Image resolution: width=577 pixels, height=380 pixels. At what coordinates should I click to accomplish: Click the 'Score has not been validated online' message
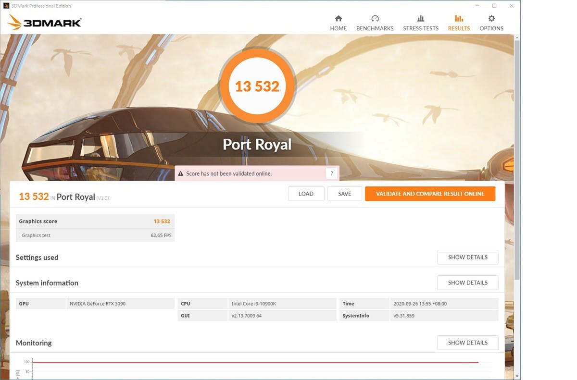pos(229,173)
